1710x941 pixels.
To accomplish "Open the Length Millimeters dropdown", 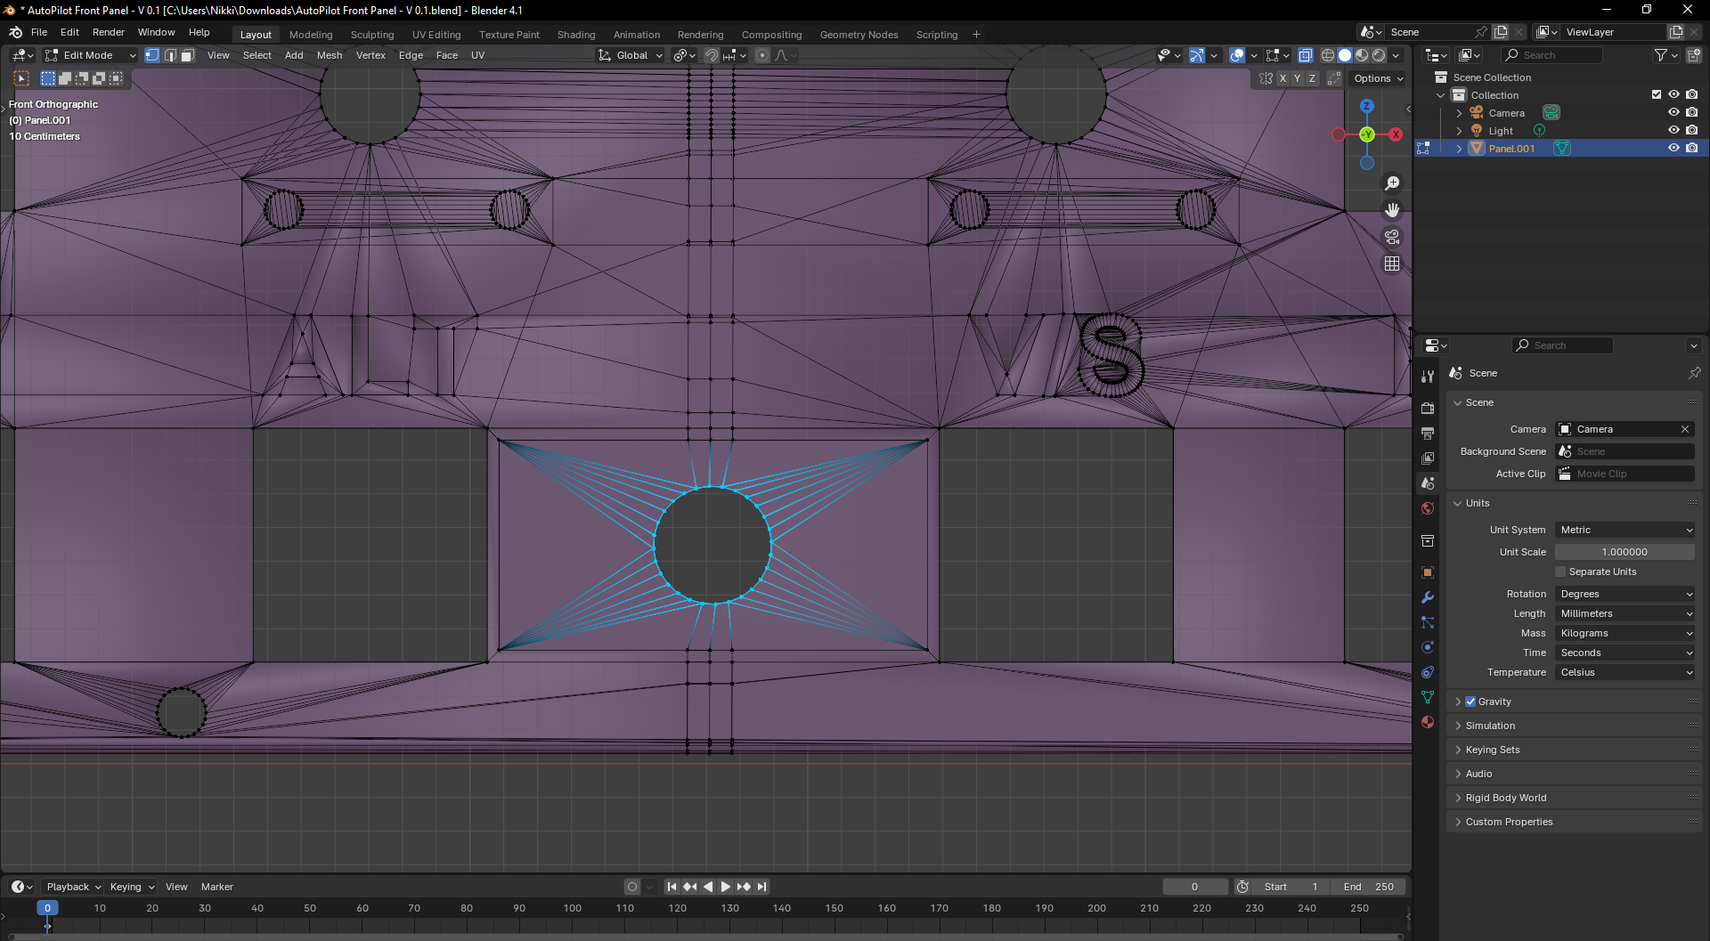I will 1624,613.
